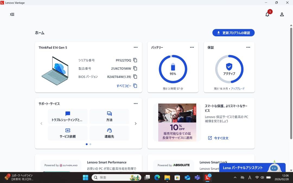Open トラブルシューティングと... support tile
Screen dimensions: 293x183
(68, 116)
